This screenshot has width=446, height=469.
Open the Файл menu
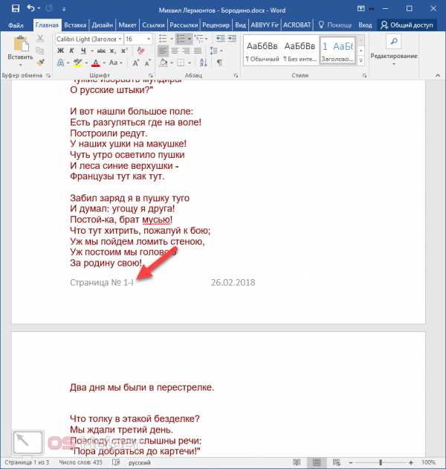point(16,25)
